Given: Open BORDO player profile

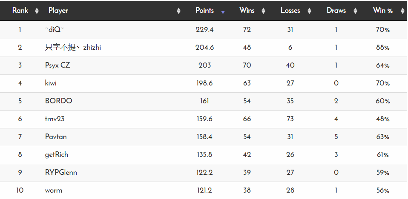Looking at the screenshot, I should coord(58,101).
